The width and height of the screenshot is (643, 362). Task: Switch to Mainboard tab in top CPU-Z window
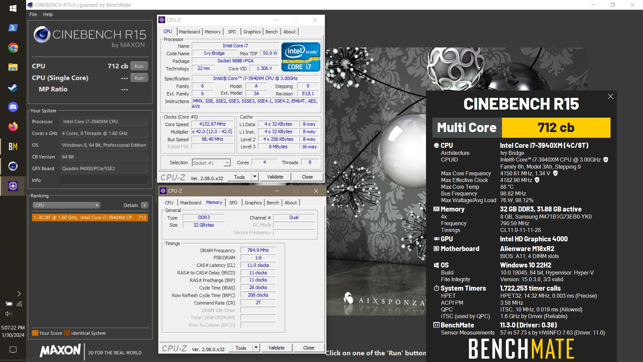pos(189,32)
